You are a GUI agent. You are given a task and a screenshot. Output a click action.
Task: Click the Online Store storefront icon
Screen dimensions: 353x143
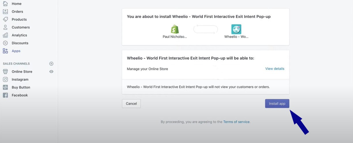(x=5, y=71)
